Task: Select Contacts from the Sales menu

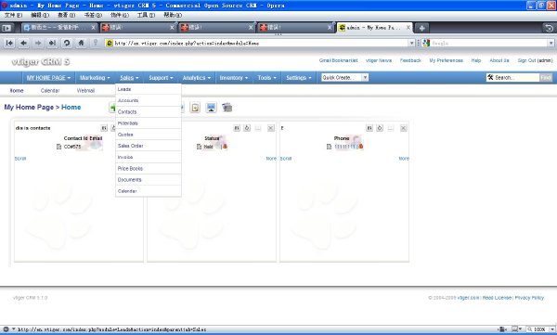Action: point(149,112)
